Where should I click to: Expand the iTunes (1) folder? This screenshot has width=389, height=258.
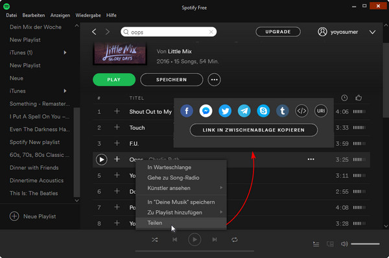[65, 53]
